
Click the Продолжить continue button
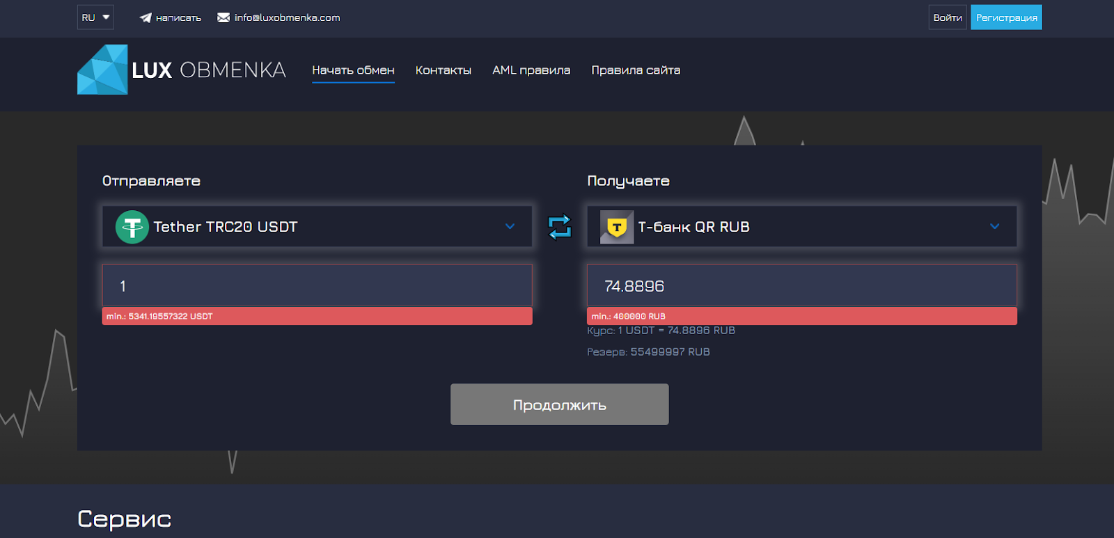coord(560,404)
